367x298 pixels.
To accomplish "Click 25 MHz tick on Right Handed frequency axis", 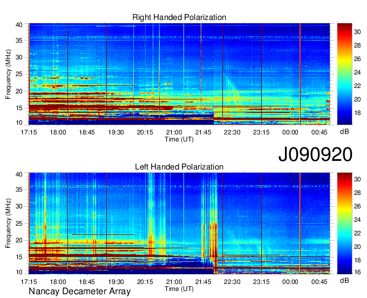I will (x=19, y=74).
